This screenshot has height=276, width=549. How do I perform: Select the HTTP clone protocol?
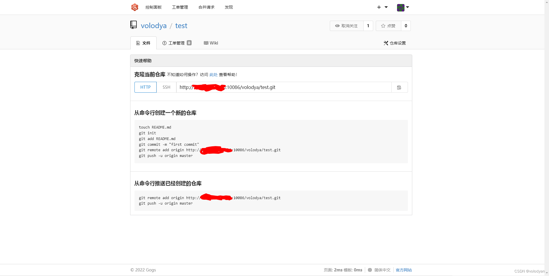(145, 87)
